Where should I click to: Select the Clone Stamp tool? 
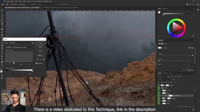pos(2,35)
